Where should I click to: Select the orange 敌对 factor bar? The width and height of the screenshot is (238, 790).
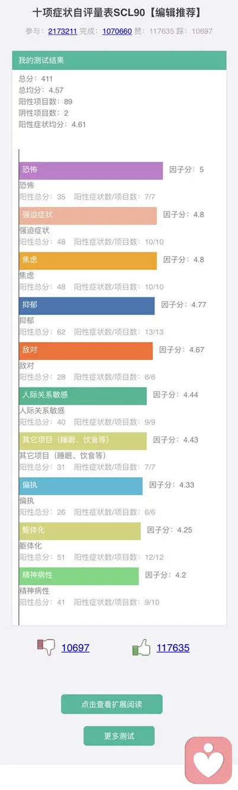point(86,351)
